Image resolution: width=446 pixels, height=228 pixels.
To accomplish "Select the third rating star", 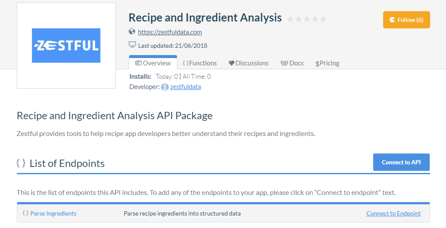I will 307,19.
